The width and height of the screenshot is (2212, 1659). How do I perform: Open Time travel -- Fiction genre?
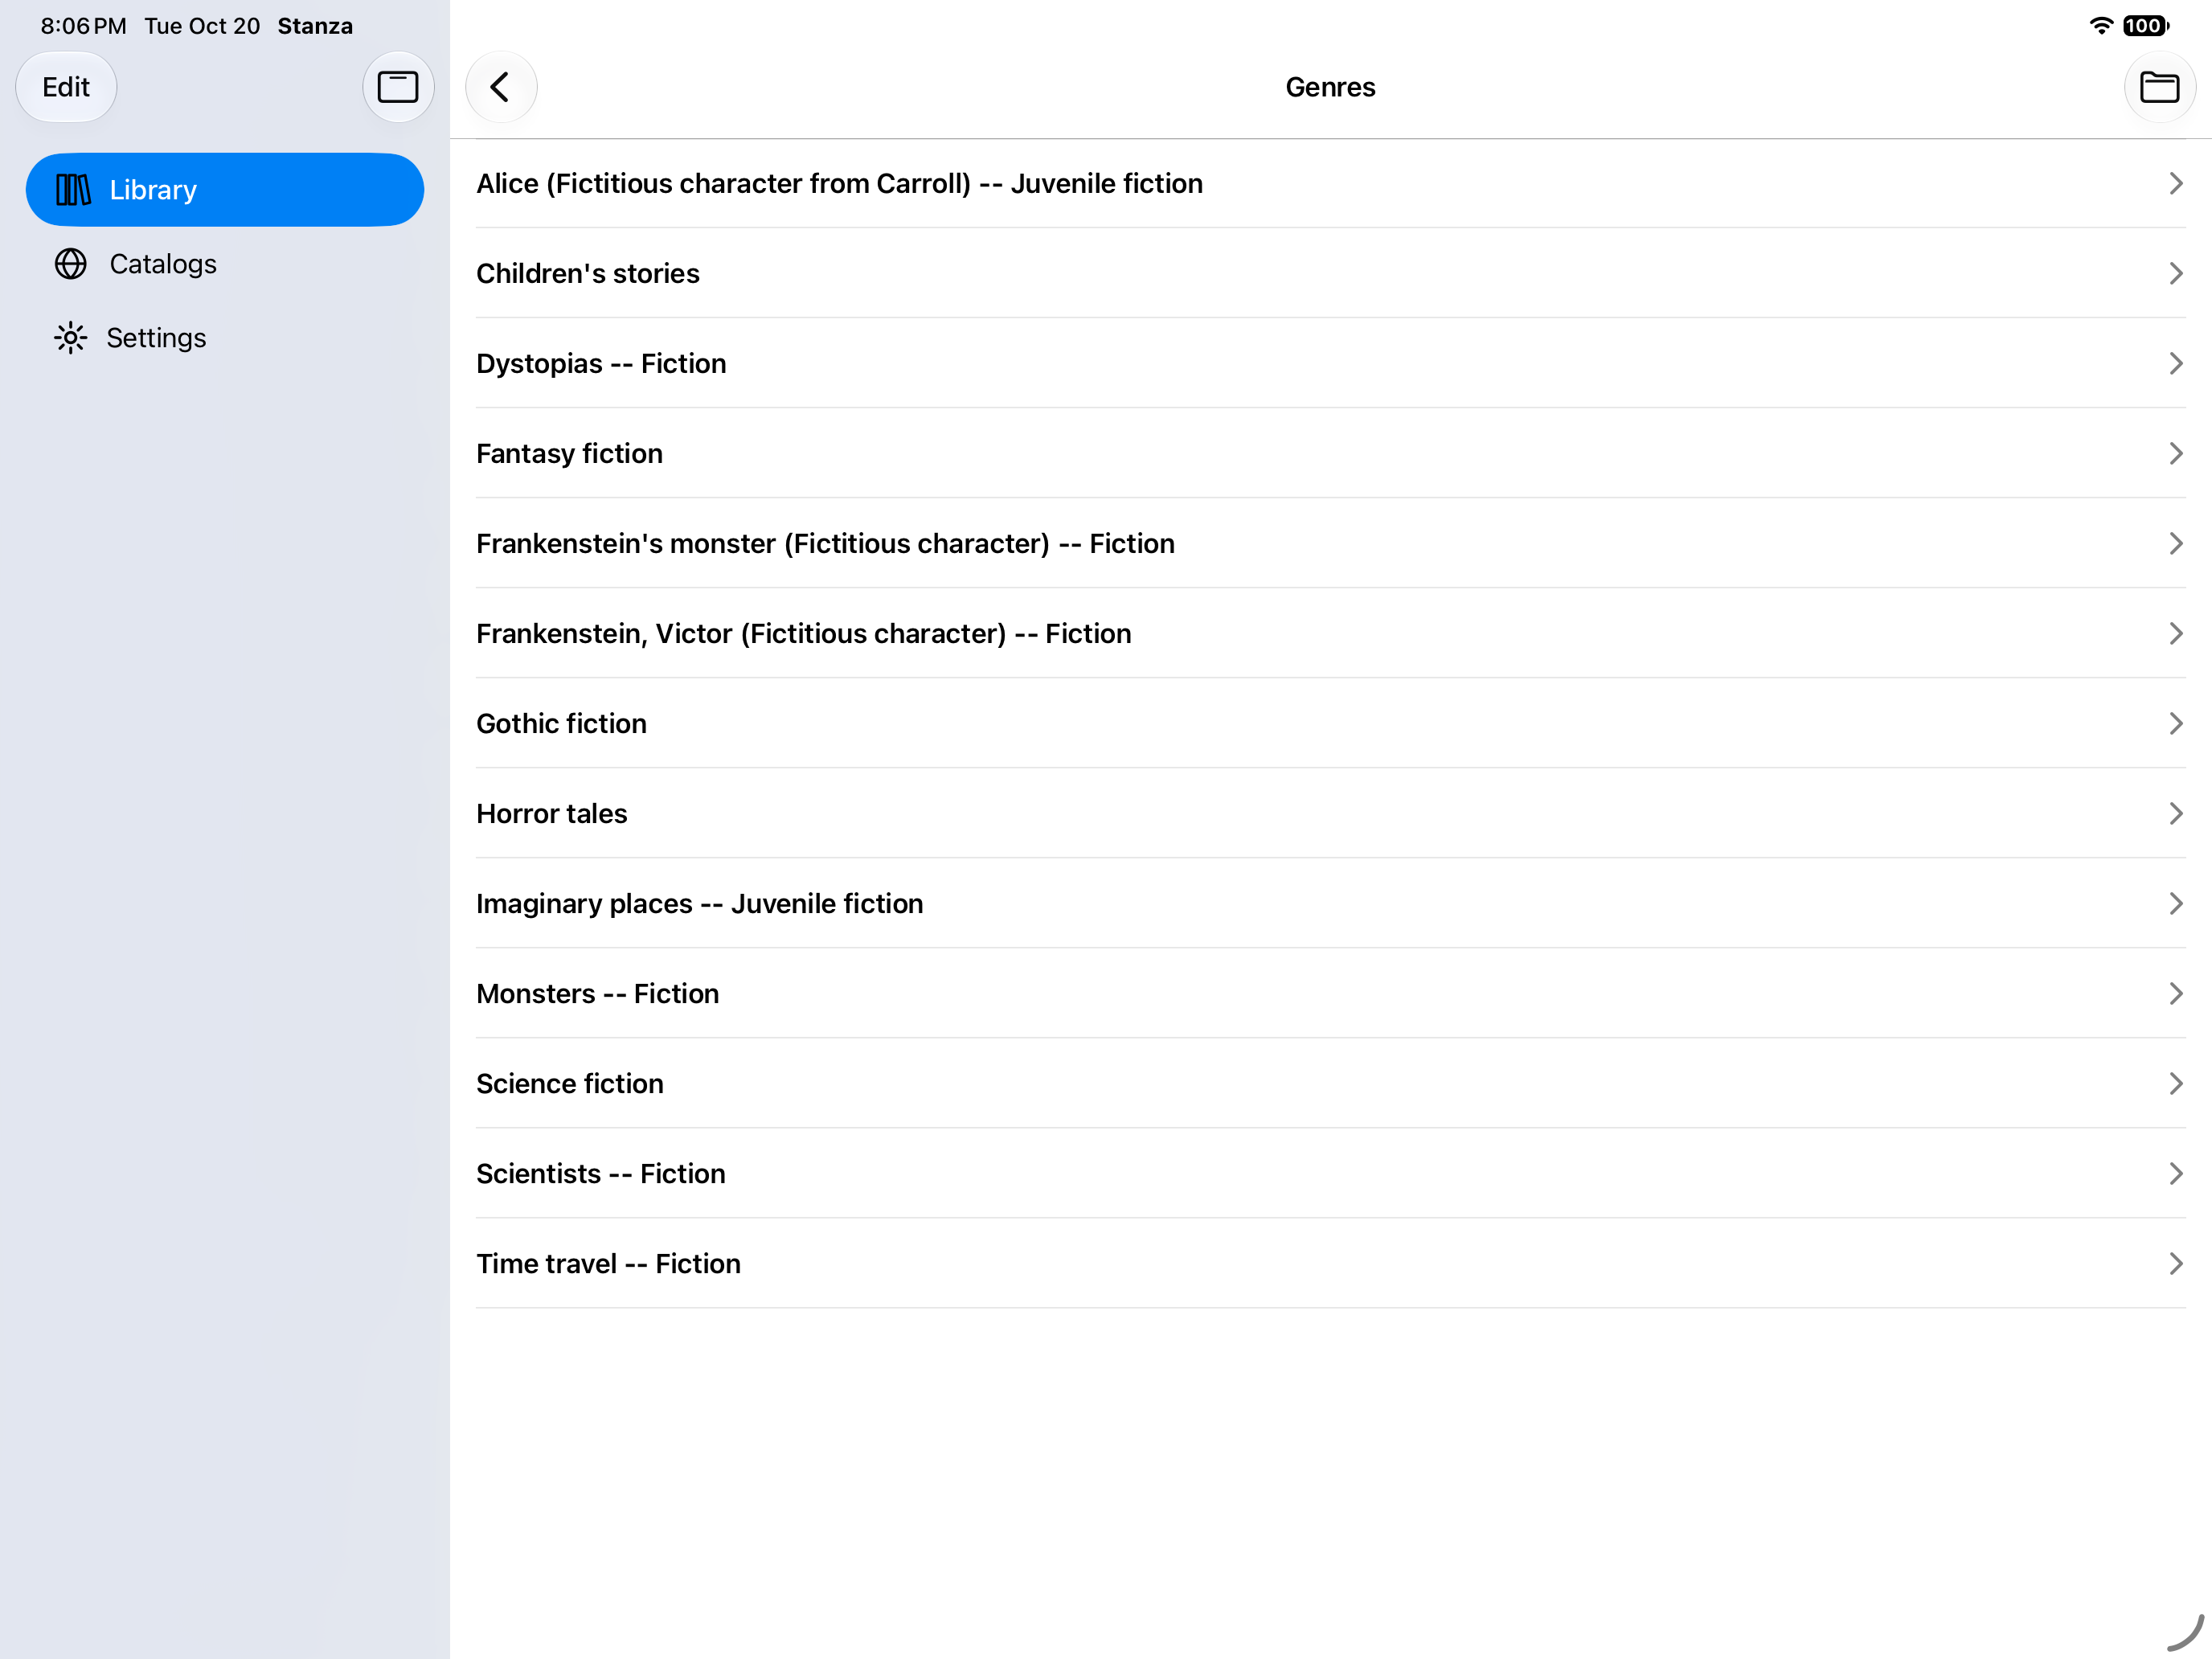click(x=1330, y=1264)
